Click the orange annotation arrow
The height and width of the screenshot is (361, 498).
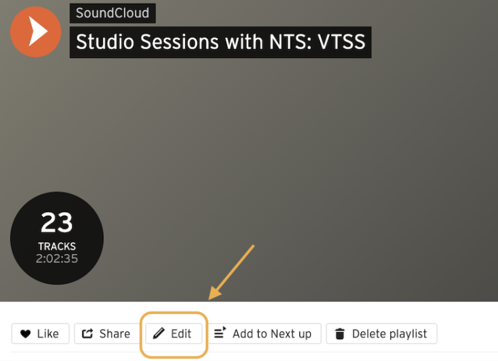point(231,272)
